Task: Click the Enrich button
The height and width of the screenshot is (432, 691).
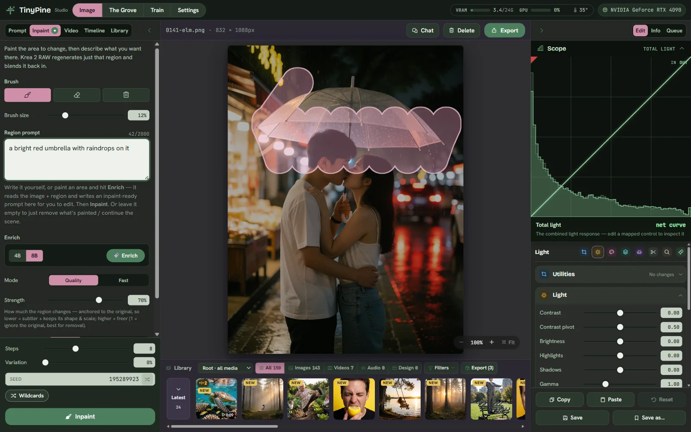Action: (x=126, y=256)
